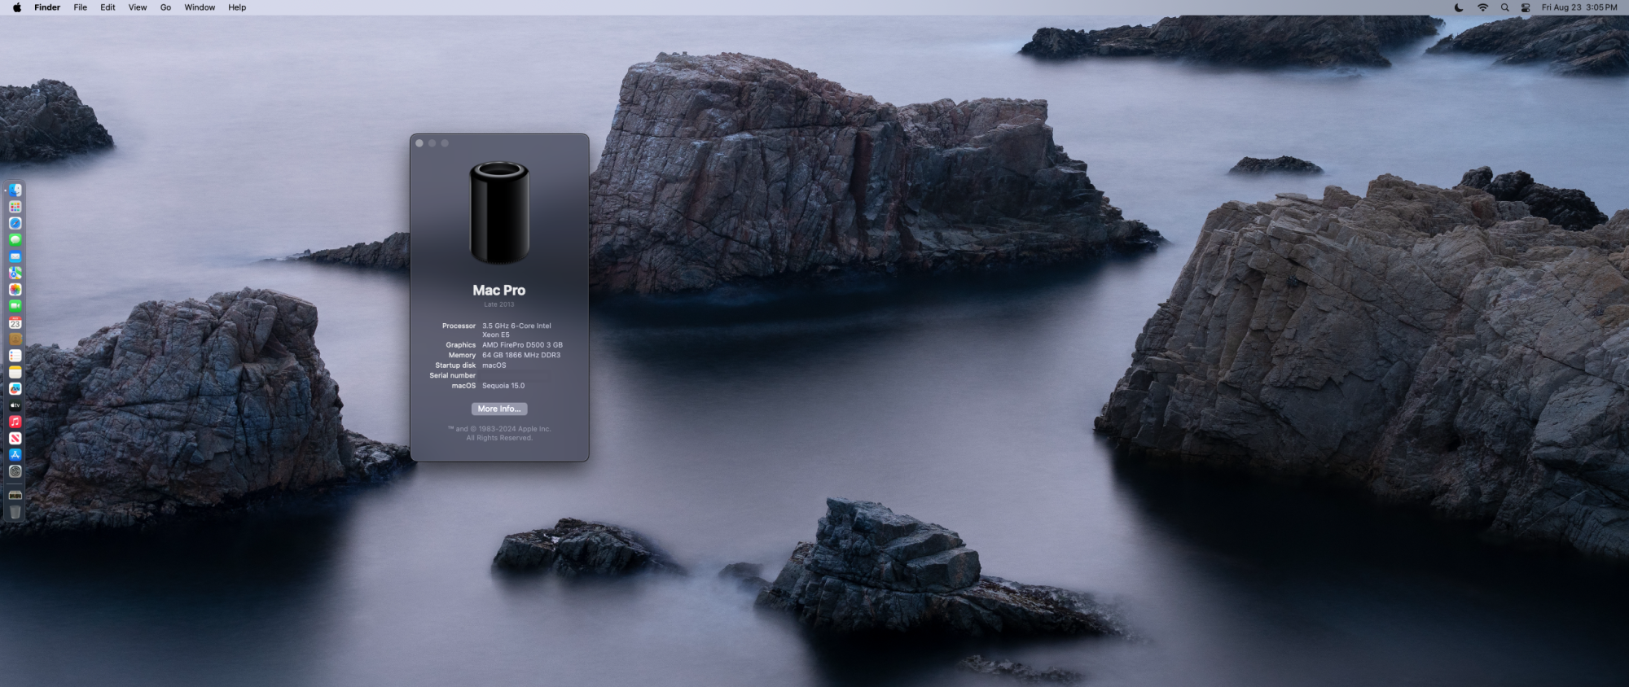This screenshot has height=687, width=1629.
Task: Launch Maps from the Dock
Action: tap(15, 273)
